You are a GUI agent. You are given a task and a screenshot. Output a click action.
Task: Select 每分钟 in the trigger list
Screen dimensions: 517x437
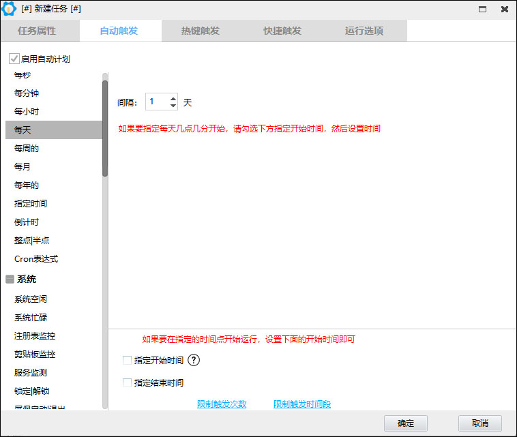[54, 93]
